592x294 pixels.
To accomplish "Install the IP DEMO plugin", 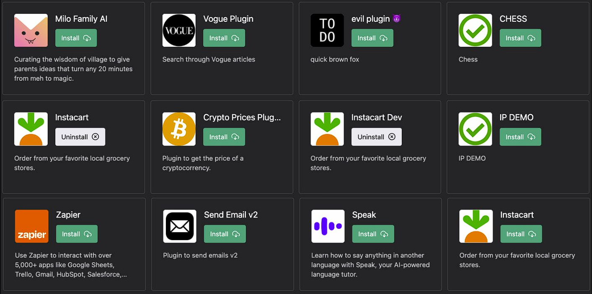I will pyautogui.click(x=520, y=137).
